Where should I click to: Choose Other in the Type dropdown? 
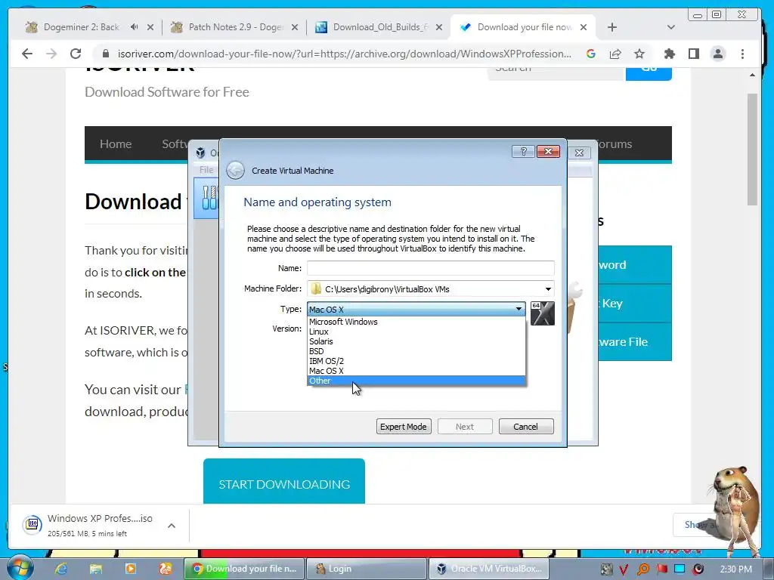point(416,381)
